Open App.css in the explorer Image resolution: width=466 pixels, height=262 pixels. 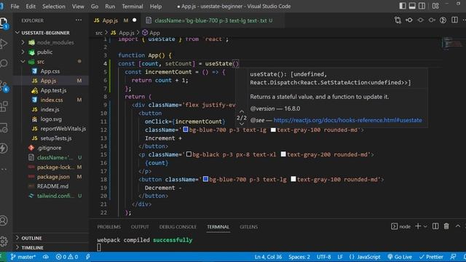pyautogui.click(x=50, y=71)
